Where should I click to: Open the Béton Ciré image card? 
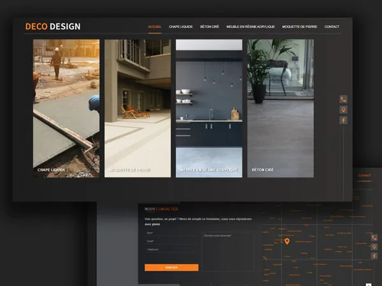coord(280,108)
